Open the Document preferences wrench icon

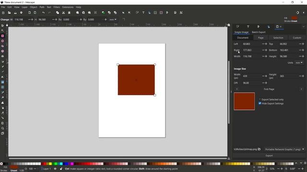point(181,13)
